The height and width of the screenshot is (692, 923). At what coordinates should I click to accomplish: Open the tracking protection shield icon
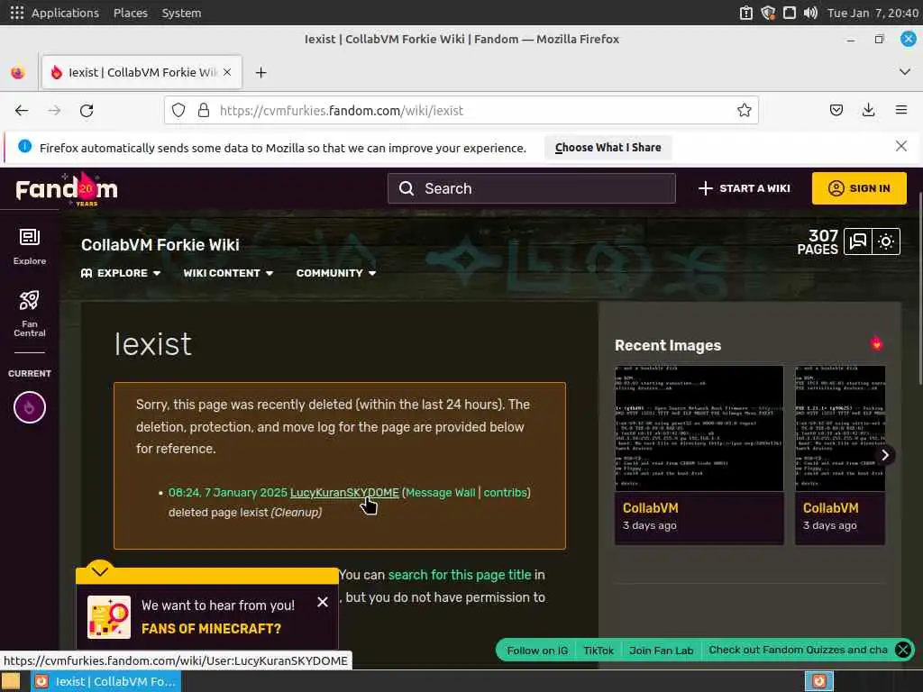pyautogui.click(x=178, y=110)
